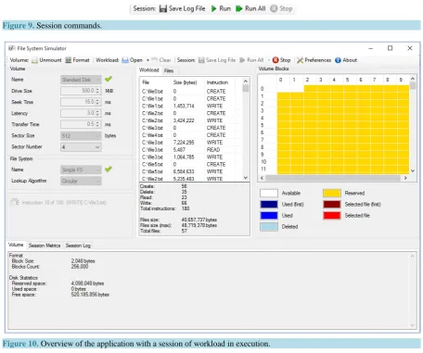Click green checkmark beside File System Name
Viewport: 423px width, 353px height.
click(109, 170)
